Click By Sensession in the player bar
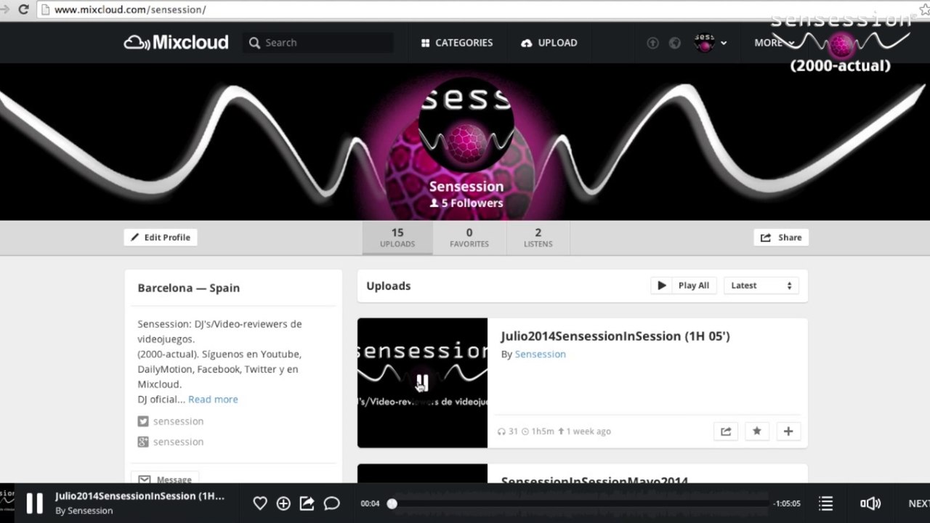 tap(84, 511)
